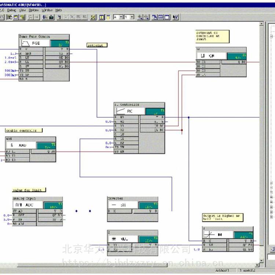Click the 'A/Sheet 1' status bar entry
This screenshot has height=275, width=275.
222,271
